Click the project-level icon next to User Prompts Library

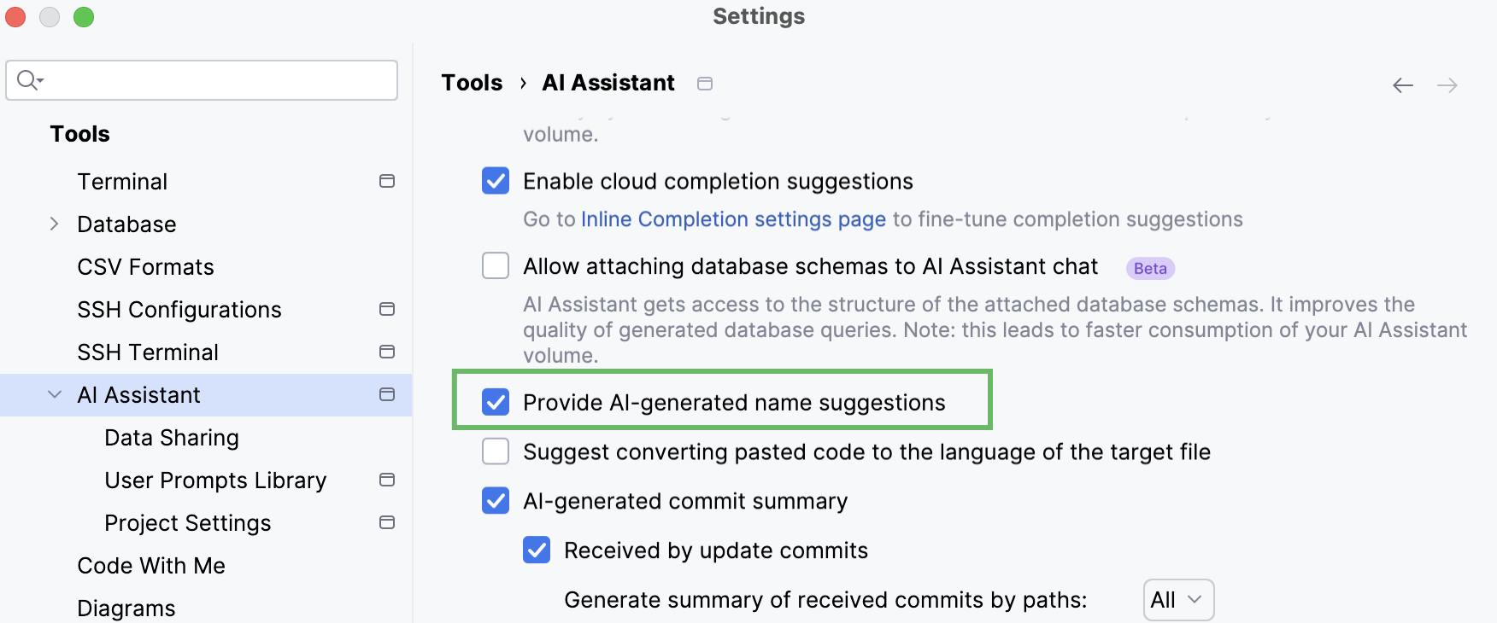[387, 480]
